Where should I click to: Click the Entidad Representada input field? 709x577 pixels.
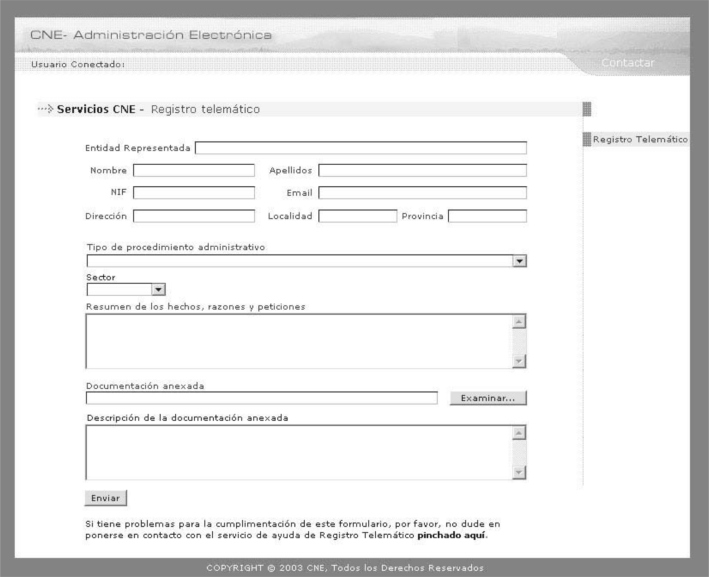(x=361, y=148)
